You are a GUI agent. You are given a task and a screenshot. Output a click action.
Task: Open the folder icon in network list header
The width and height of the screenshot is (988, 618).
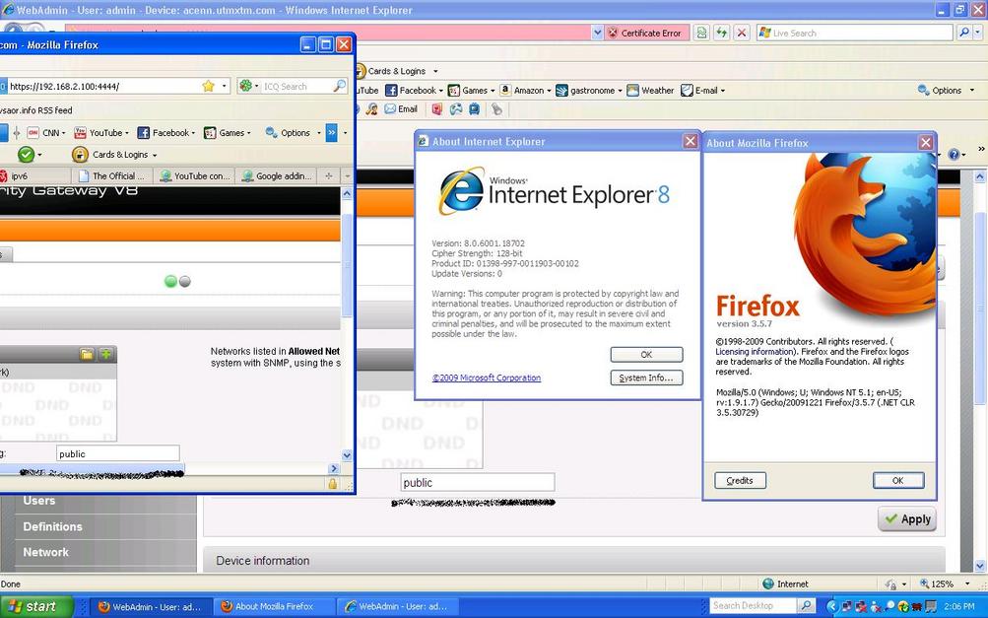pyautogui.click(x=87, y=355)
